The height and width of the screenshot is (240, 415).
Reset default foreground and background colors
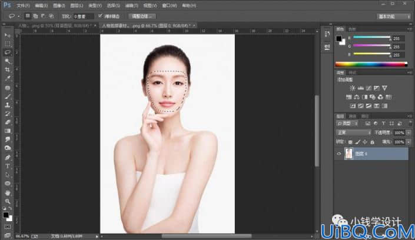point(4,208)
